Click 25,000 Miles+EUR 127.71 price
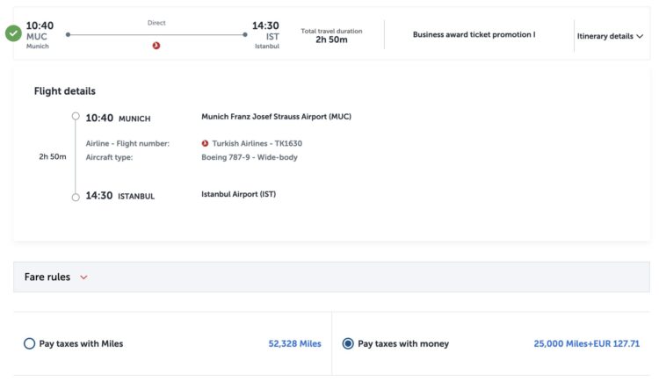659x382 pixels. click(586, 343)
